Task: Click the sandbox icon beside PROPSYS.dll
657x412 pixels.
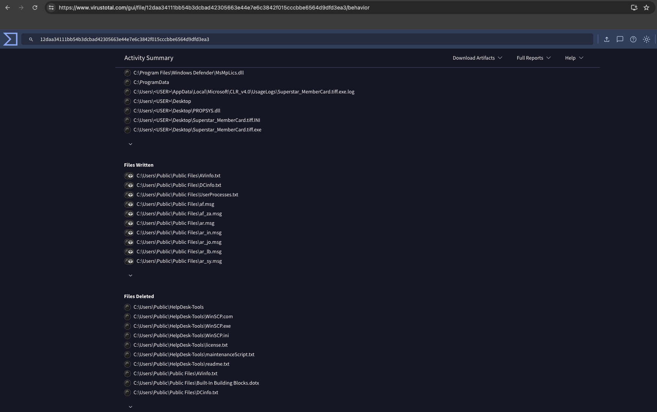Action: [x=127, y=111]
